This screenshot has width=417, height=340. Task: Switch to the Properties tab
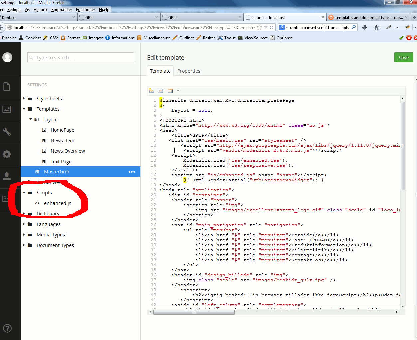(x=189, y=71)
